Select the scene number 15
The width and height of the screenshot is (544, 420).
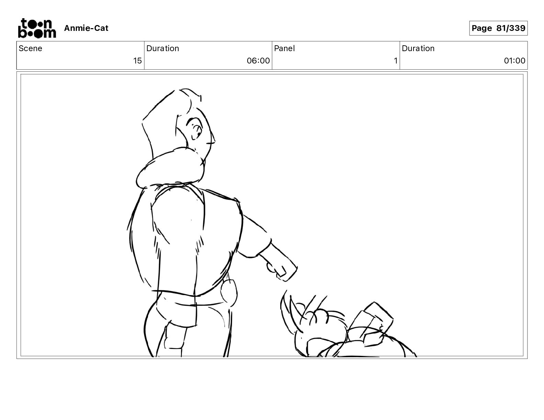(137, 61)
